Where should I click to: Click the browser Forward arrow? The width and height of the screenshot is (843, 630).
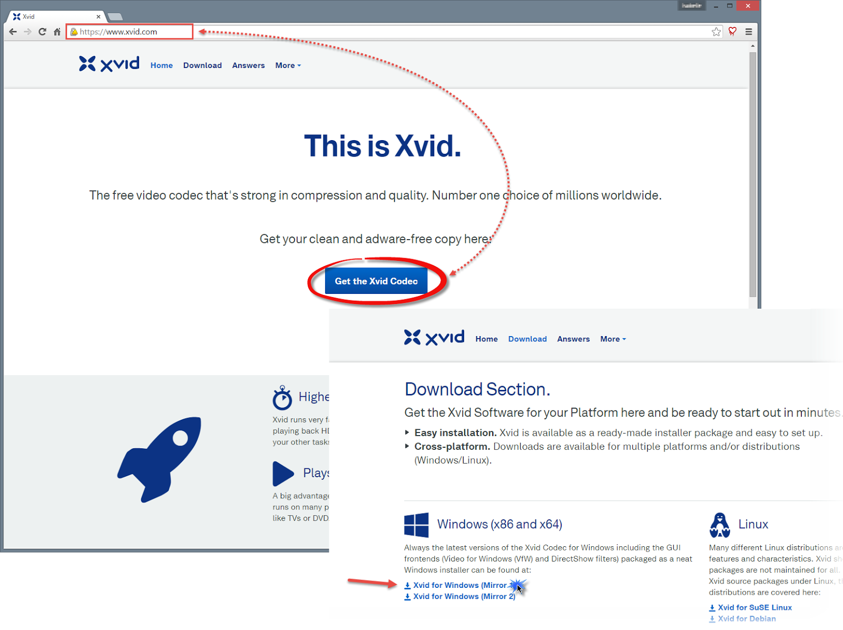point(27,32)
